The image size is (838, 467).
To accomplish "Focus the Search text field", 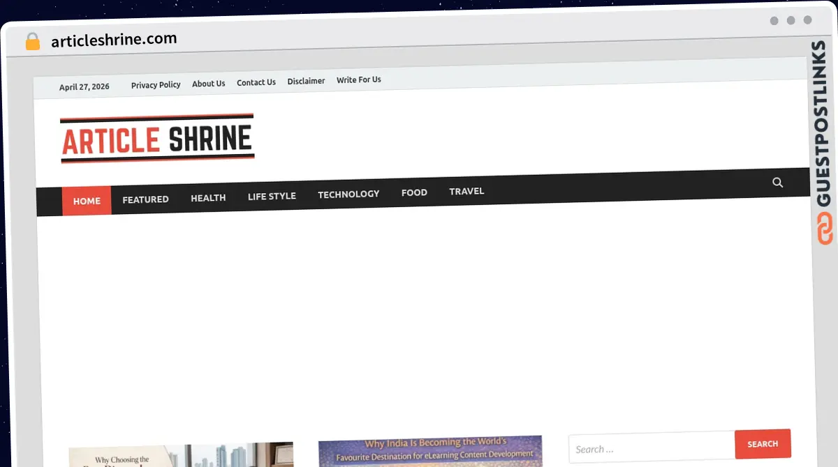I will (652, 449).
